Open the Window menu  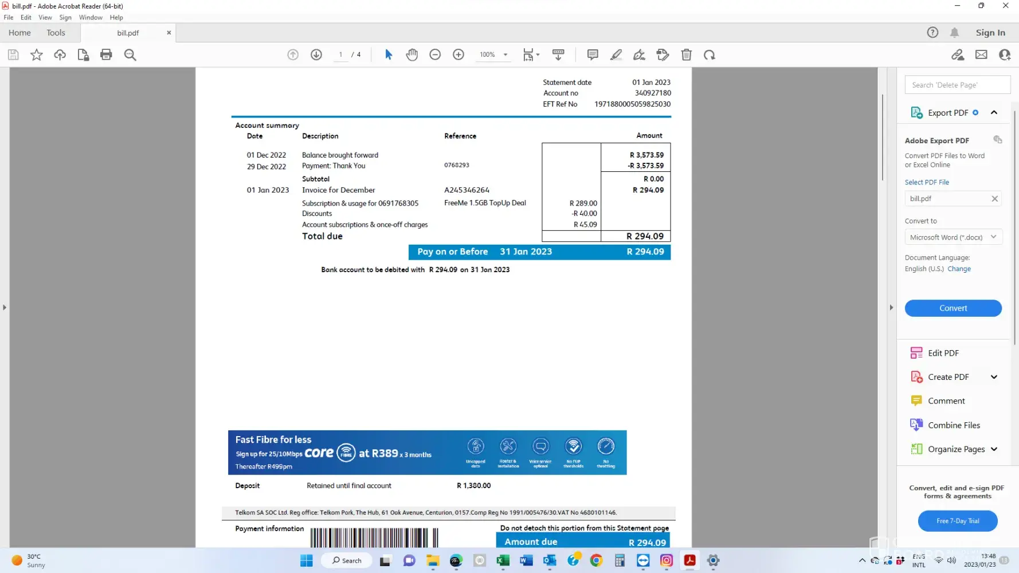(91, 18)
